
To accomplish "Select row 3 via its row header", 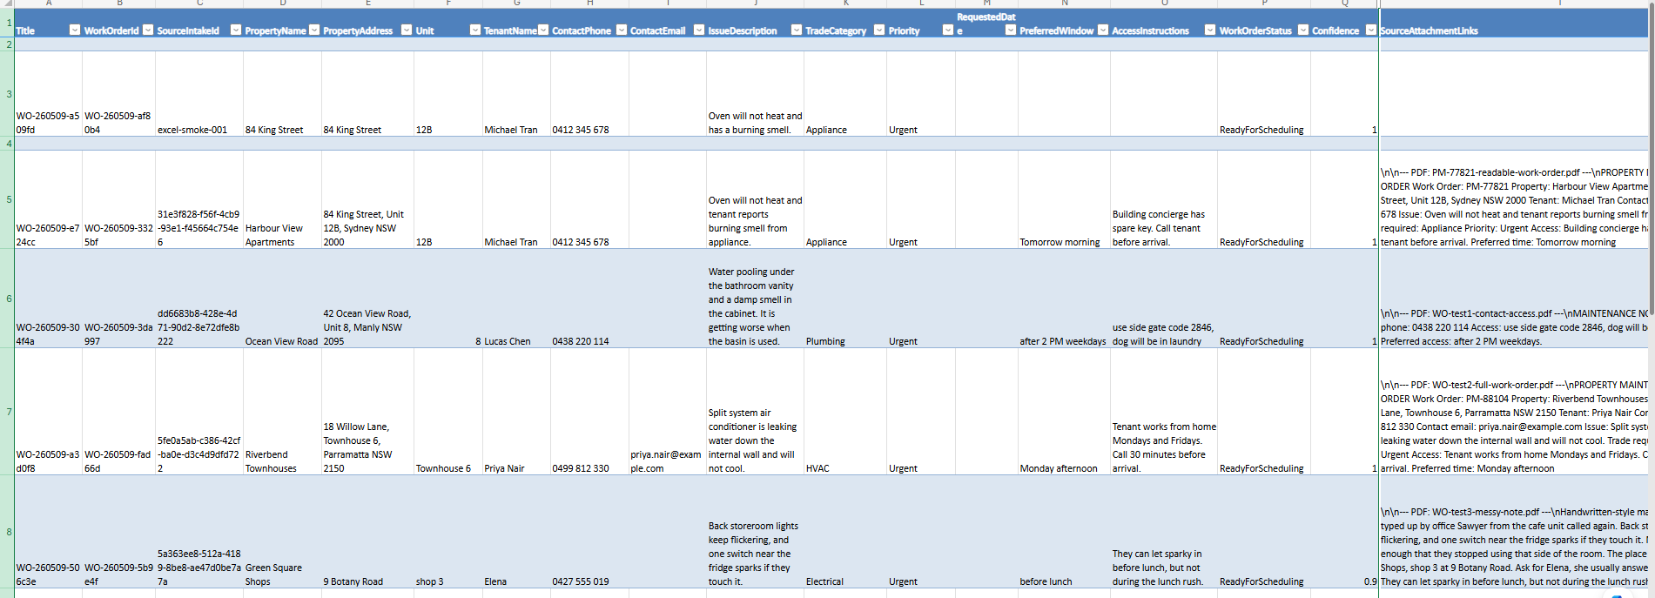I will pyautogui.click(x=8, y=94).
